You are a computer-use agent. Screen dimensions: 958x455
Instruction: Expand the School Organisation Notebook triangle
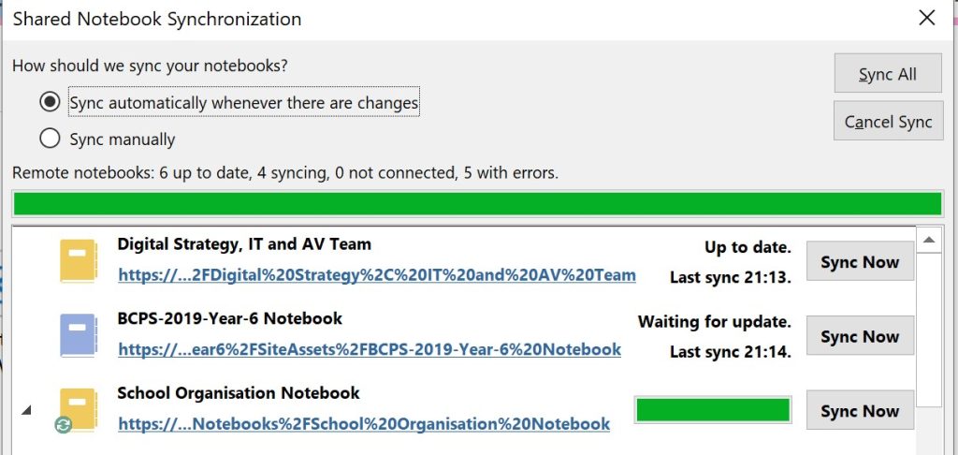[26, 410]
